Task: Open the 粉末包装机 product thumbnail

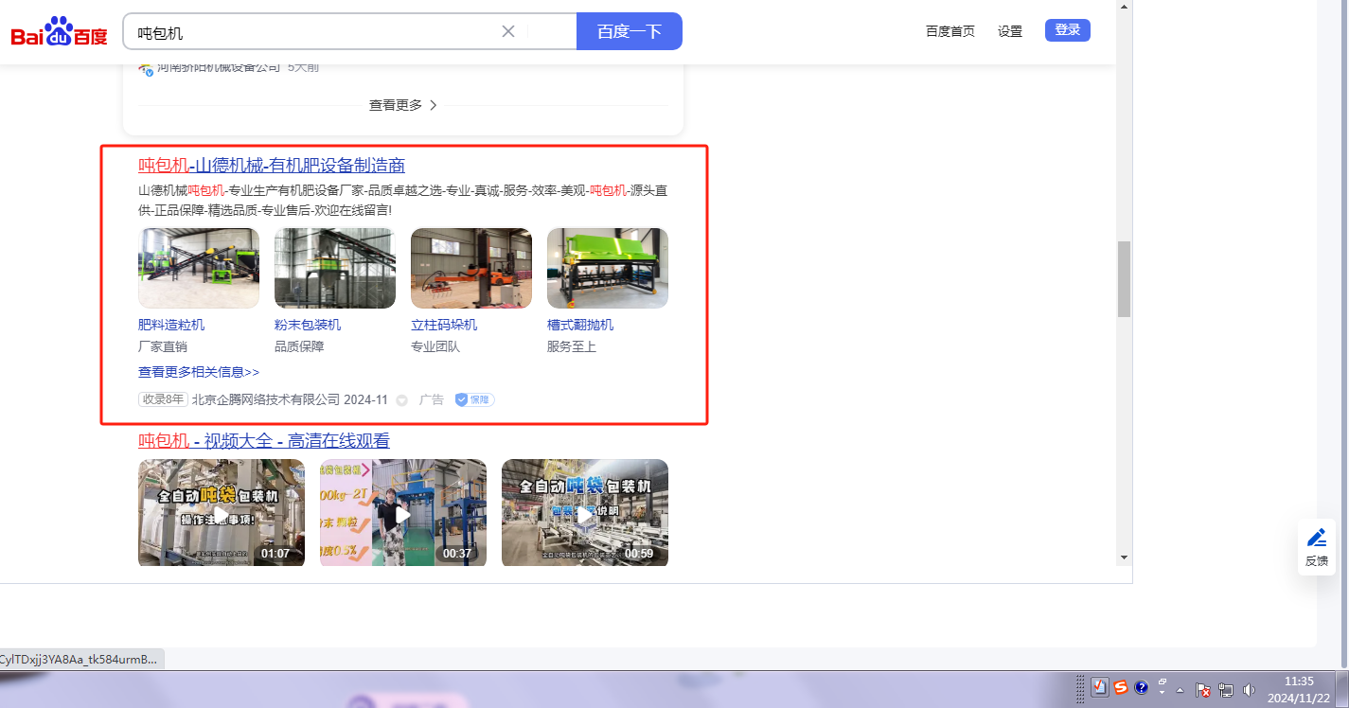Action: 335,268
